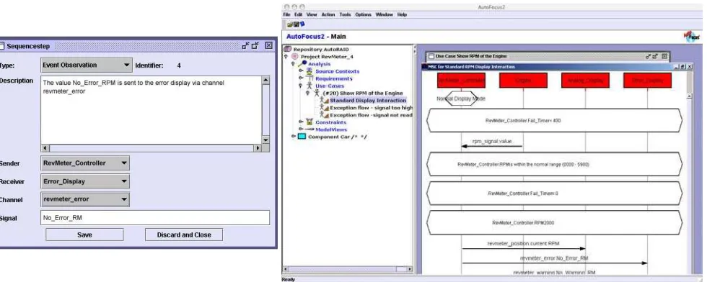Click the red Analog_Display lifeline box
This screenshot has width=707, height=282.
[x=586, y=81]
